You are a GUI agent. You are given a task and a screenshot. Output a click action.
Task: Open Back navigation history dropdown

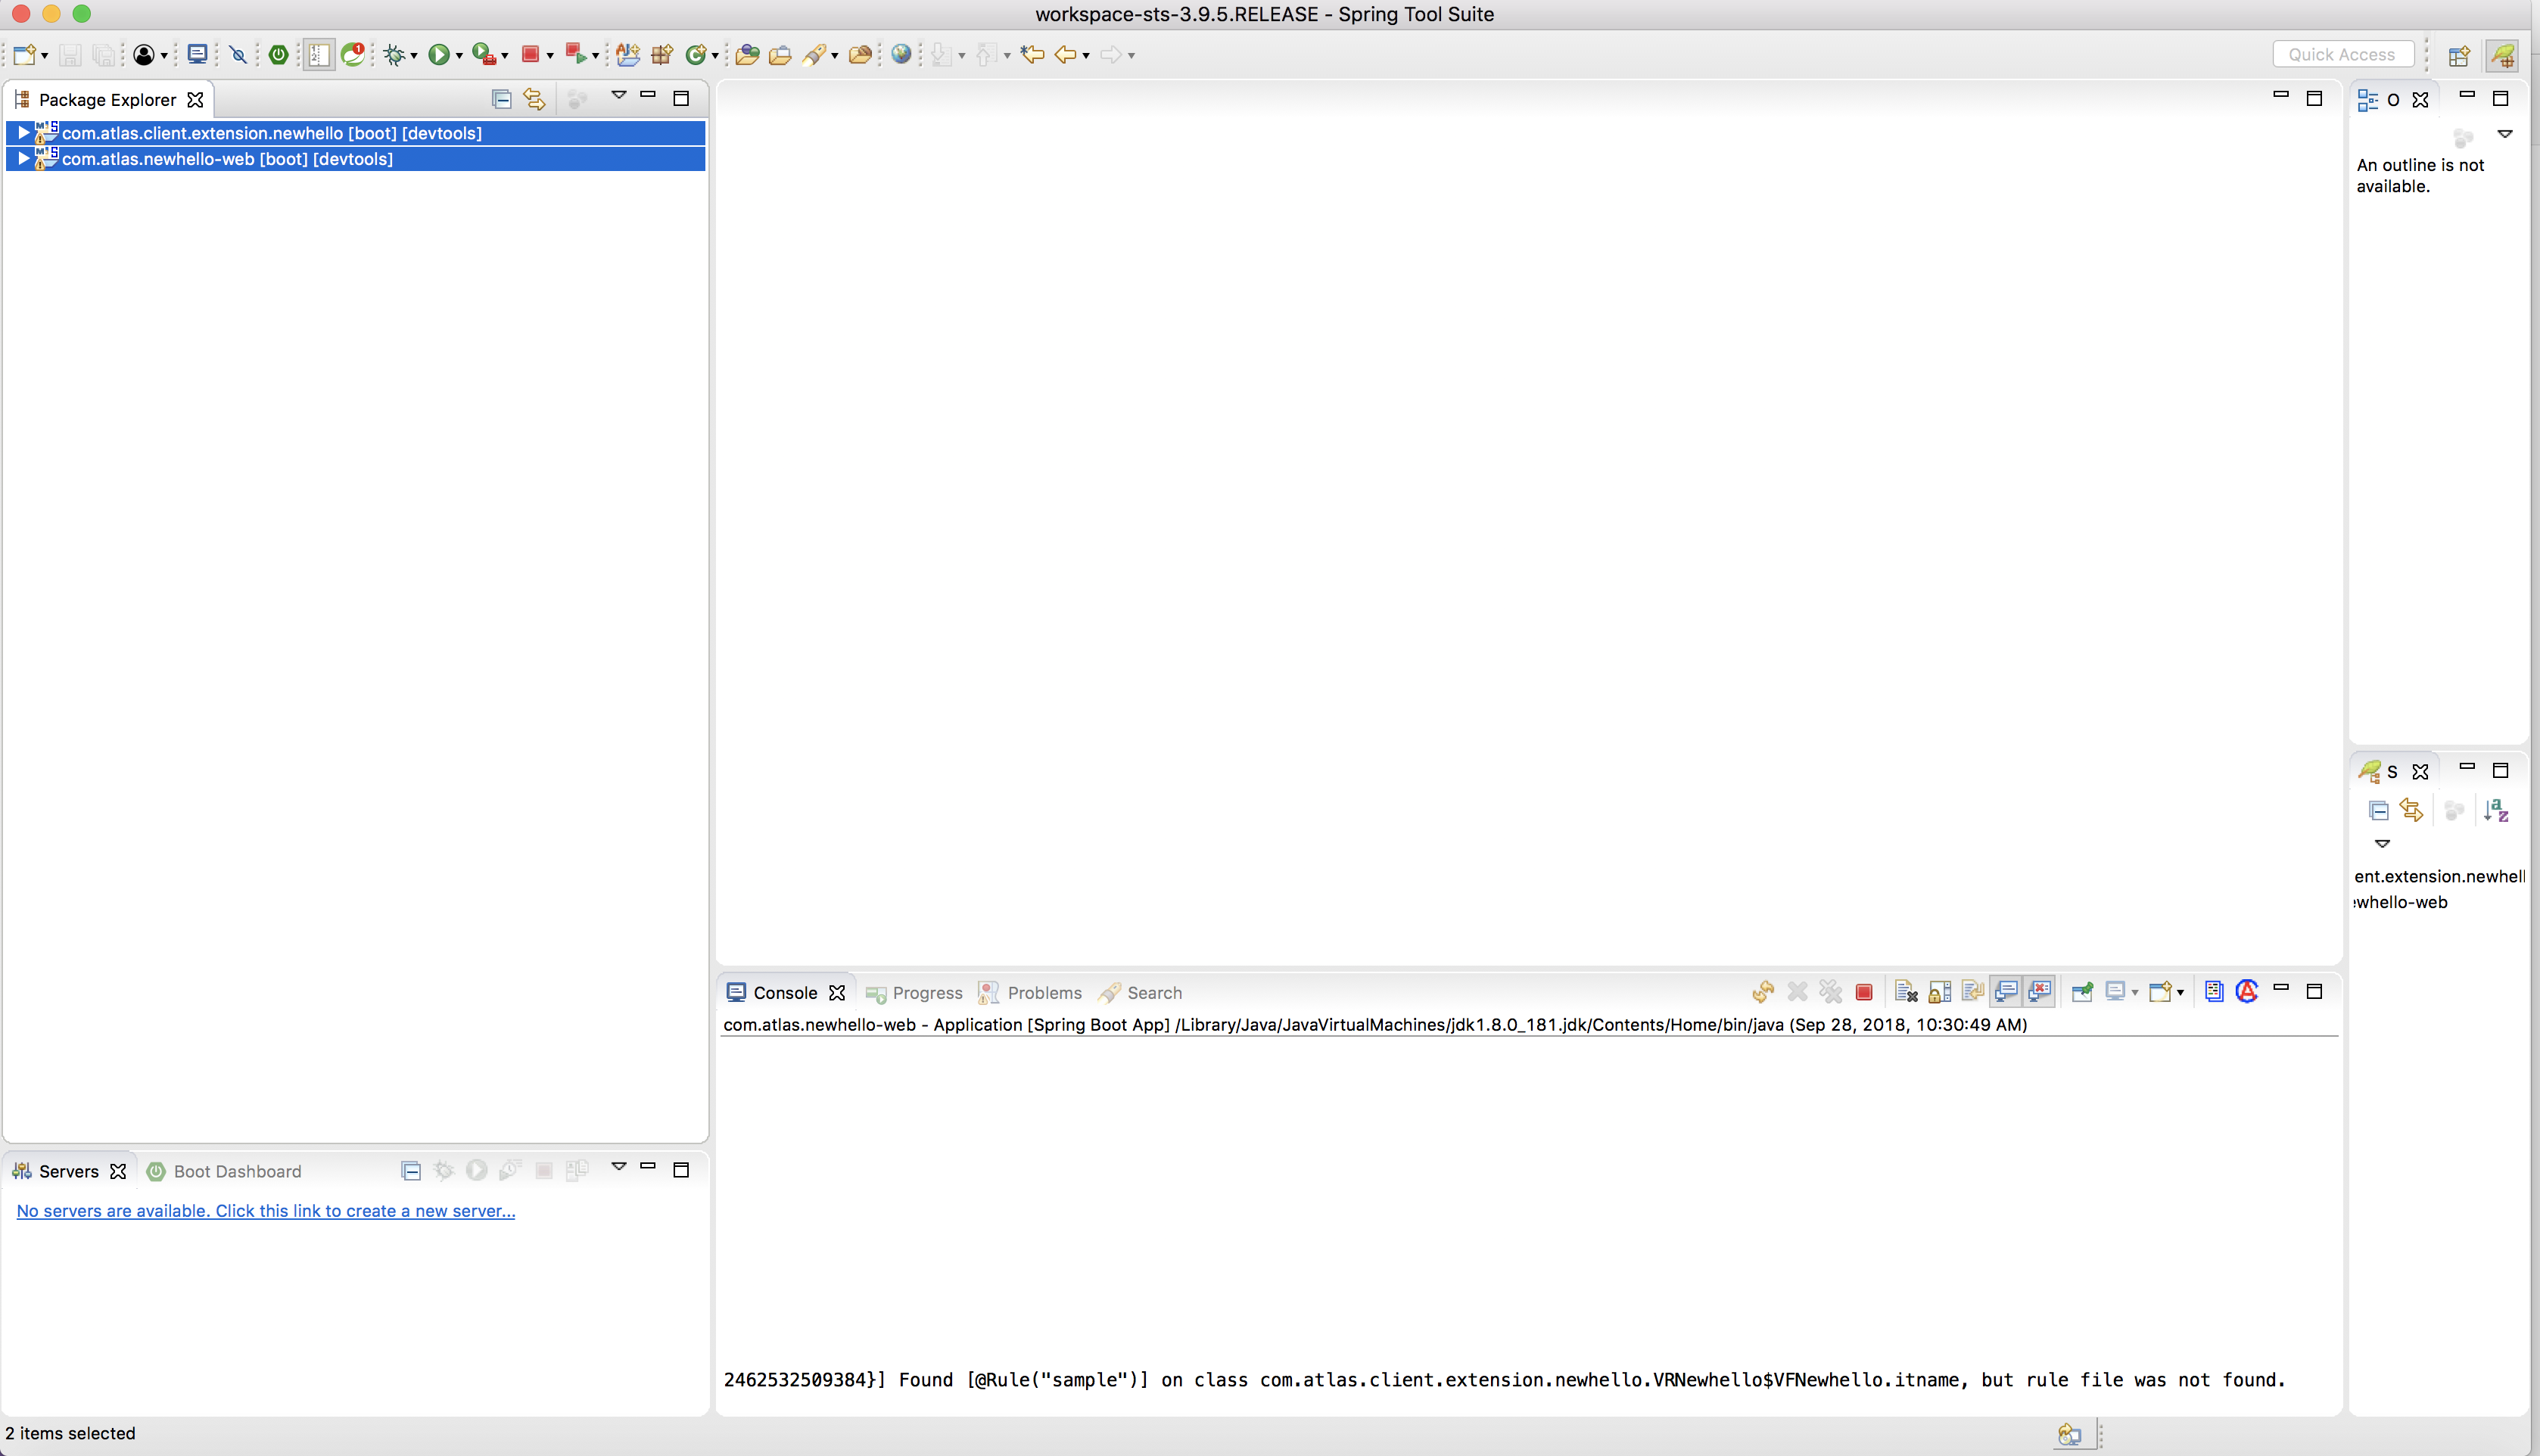1086,56
